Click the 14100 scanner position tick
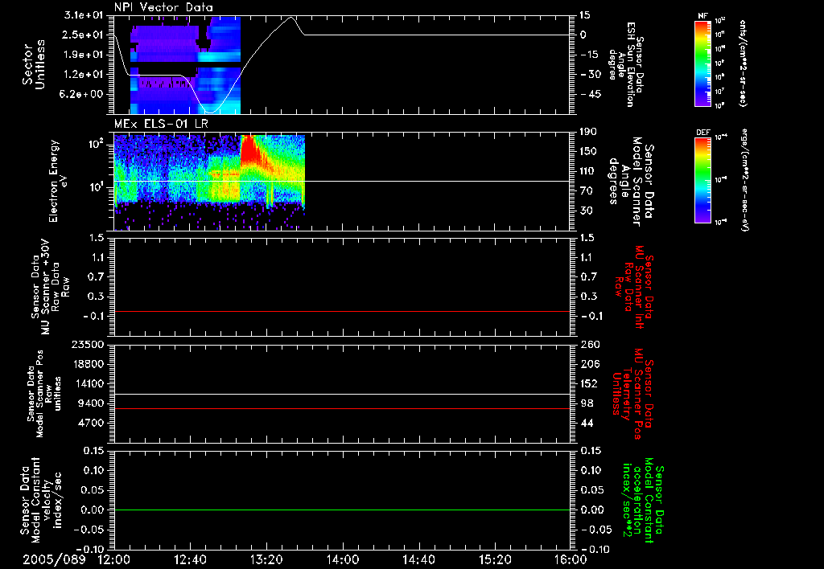Viewport: 824px width, 569px height. point(88,383)
